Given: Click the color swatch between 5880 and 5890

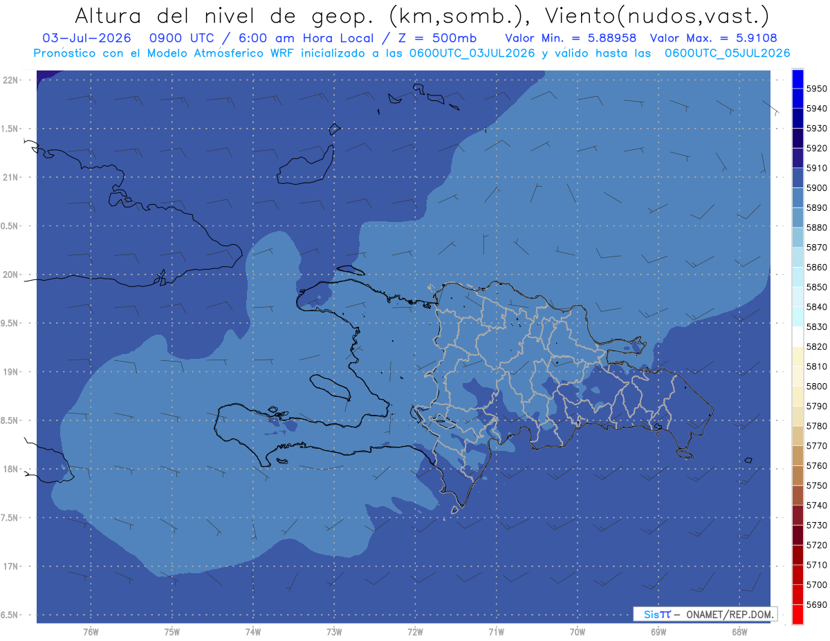Looking at the screenshot, I should [x=797, y=218].
